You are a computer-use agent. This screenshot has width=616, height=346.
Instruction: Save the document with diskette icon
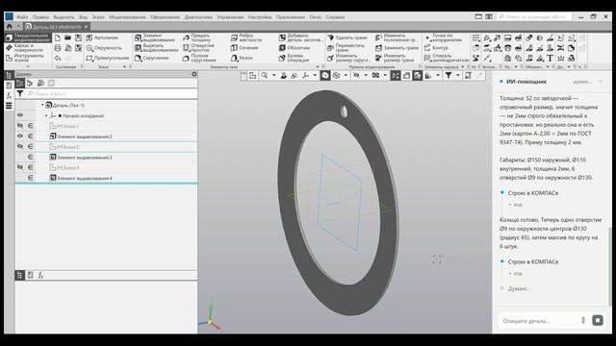[x=79, y=37]
